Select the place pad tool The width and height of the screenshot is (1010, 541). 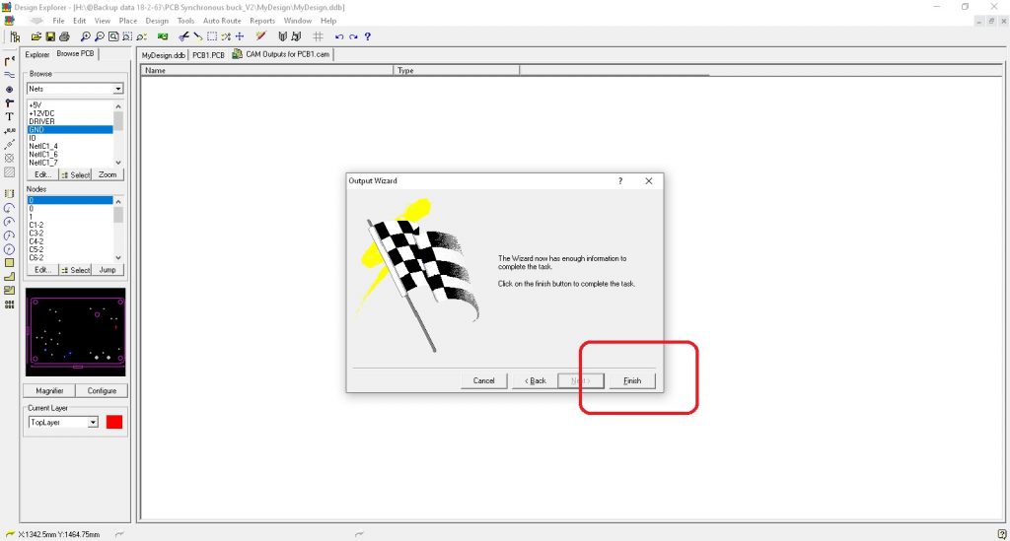pyautogui.click(x=10, y=89)
